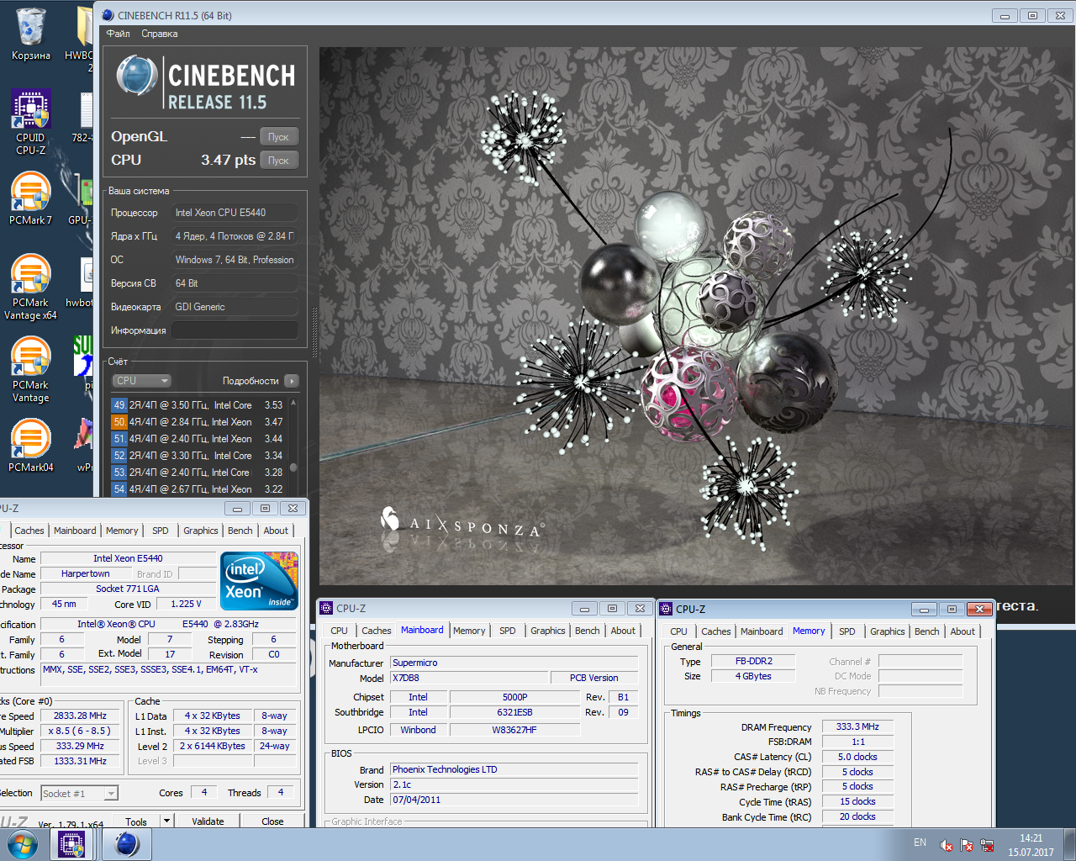Click the CPU-Z Memory window title icon
The height and width of the screenshot is (861, 1076).
pyautogui.click(x=666, y=609)
